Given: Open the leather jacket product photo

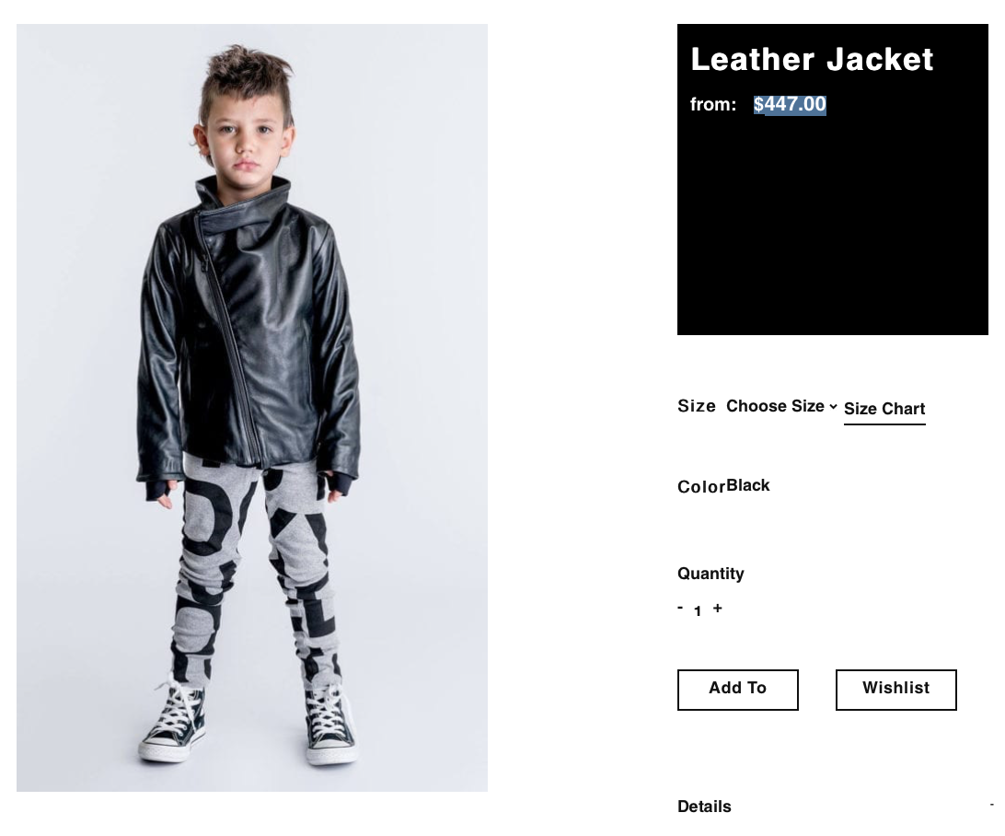Looking at the screenshot, I should pyautogui.click(x=252, y=408).
